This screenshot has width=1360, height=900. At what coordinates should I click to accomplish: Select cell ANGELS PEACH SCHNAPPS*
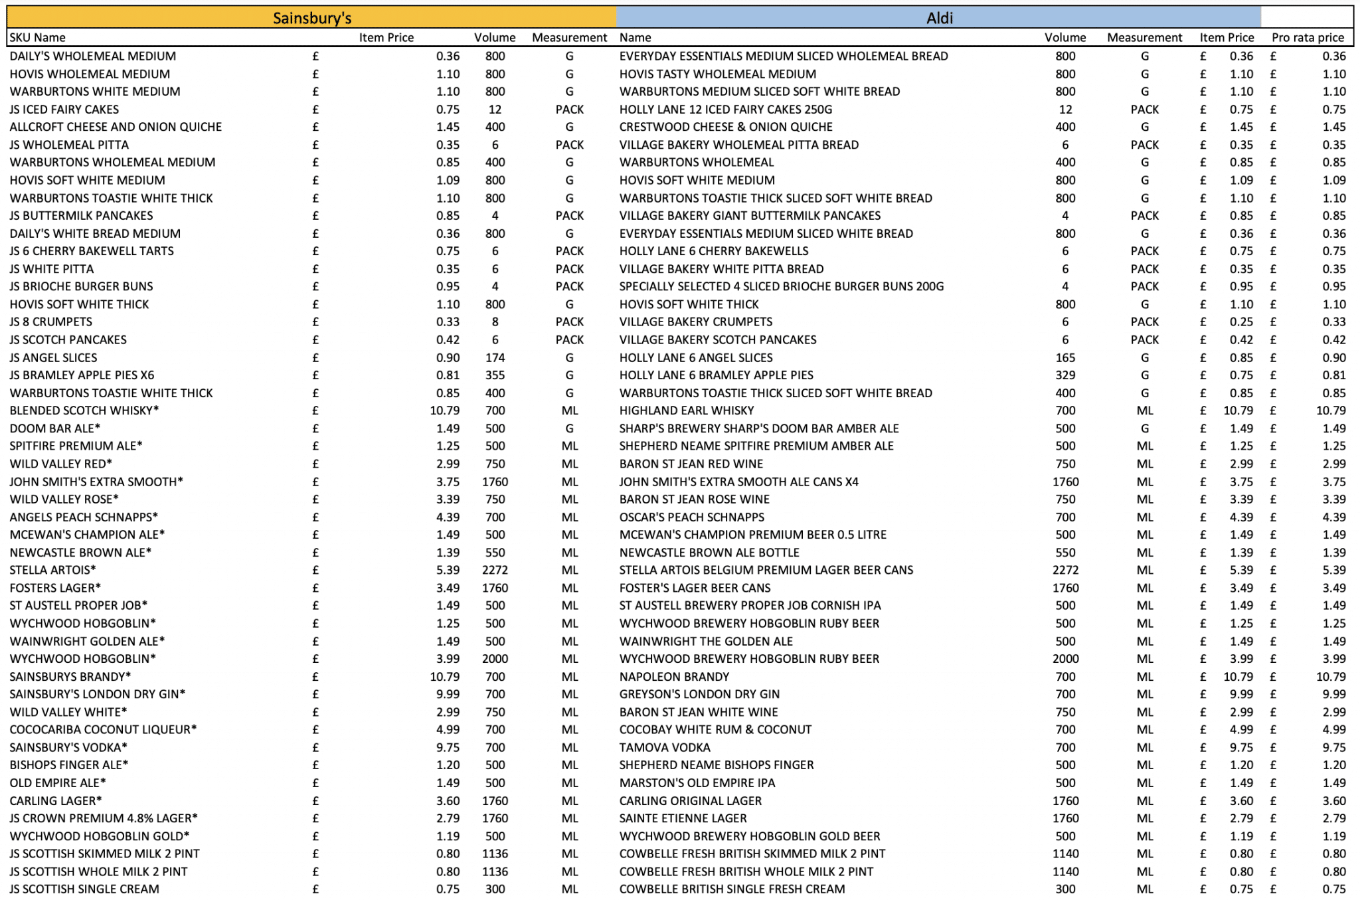click(84, 517)
